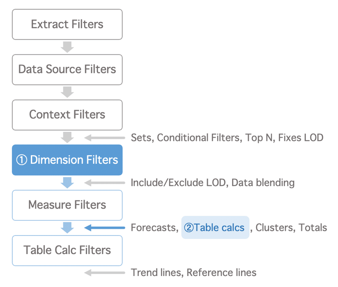Click the blue down arrow below Measure Filters
The image size is (338, 287).
coord(67,228)
